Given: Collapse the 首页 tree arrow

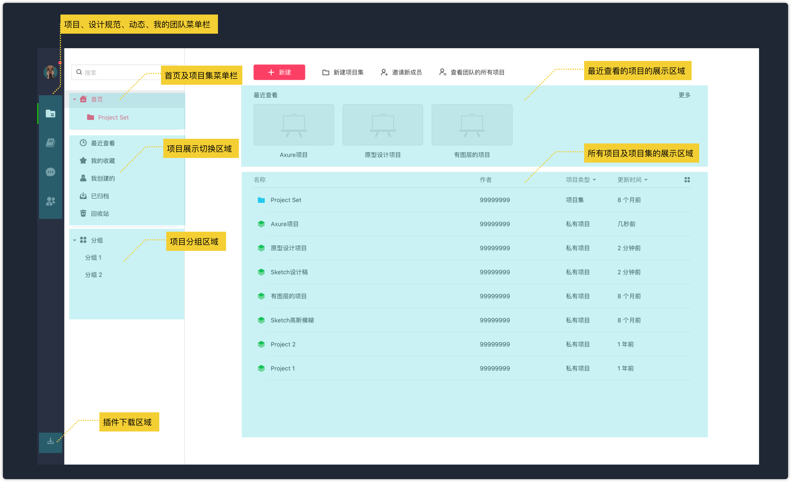Looking at the screenshot, I should click(74, 99).
